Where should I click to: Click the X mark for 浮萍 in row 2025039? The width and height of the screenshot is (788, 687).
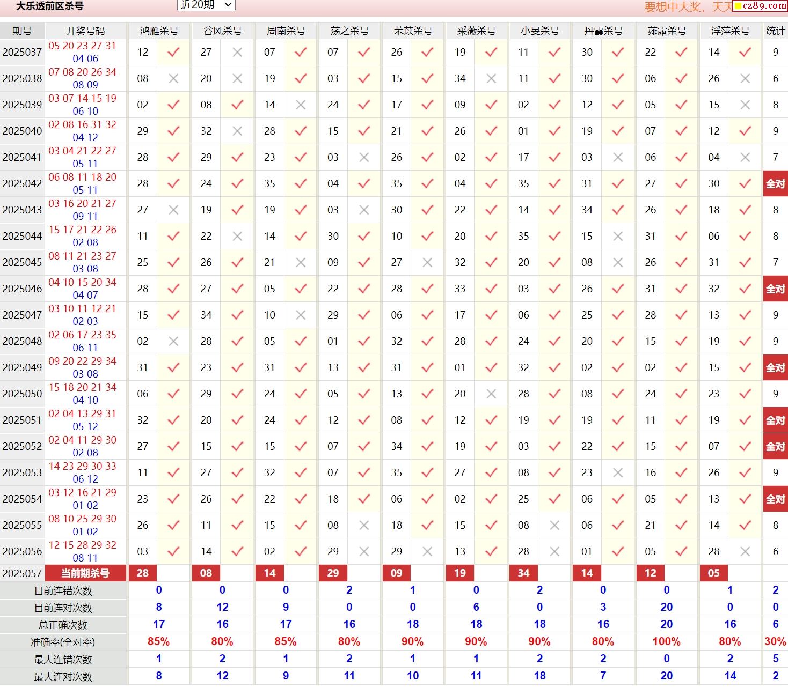pyautogui.click(x=745, y=105)
